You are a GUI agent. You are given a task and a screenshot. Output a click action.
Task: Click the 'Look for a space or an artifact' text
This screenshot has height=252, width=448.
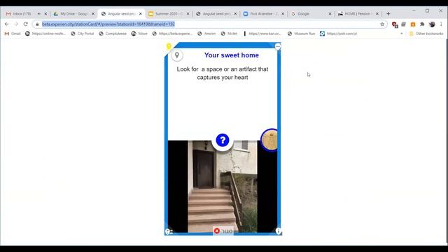[223, 73]
